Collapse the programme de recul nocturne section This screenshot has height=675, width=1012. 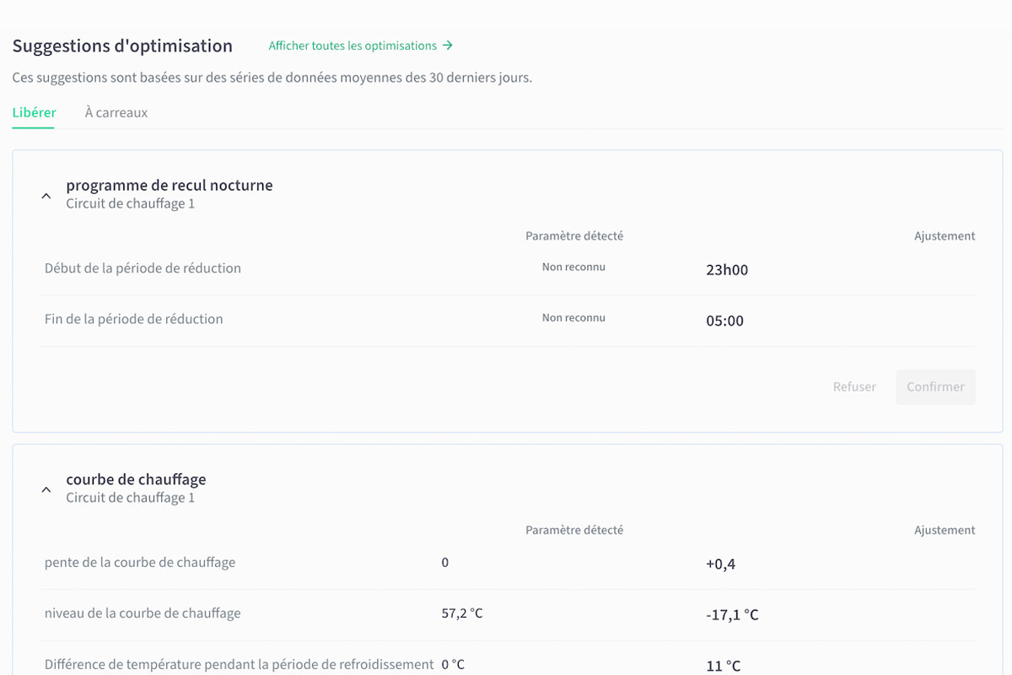pyautogui.click(x=46, y=195)
